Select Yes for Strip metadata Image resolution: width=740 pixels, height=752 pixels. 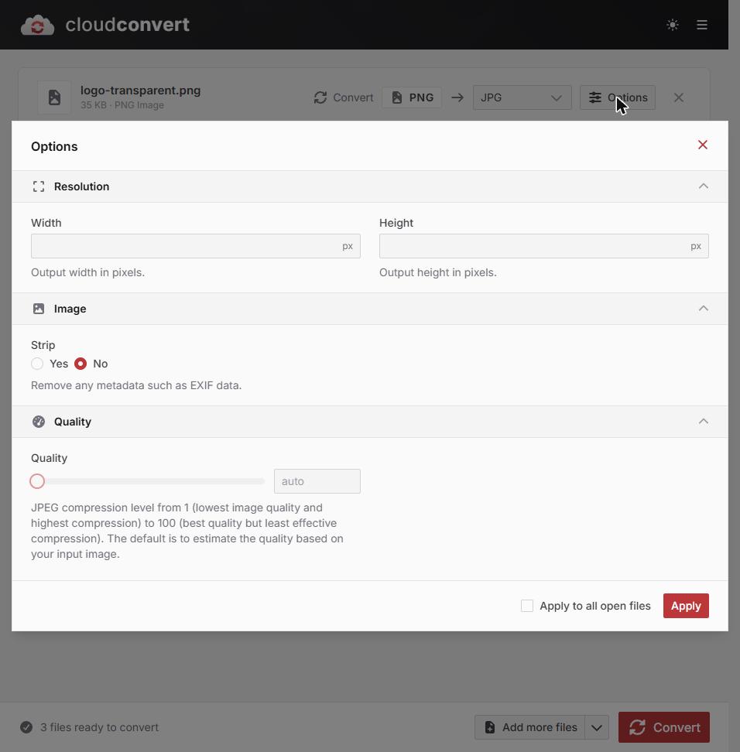click(37, 364)
